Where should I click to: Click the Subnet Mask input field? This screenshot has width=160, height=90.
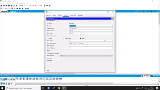pos(91,28)
